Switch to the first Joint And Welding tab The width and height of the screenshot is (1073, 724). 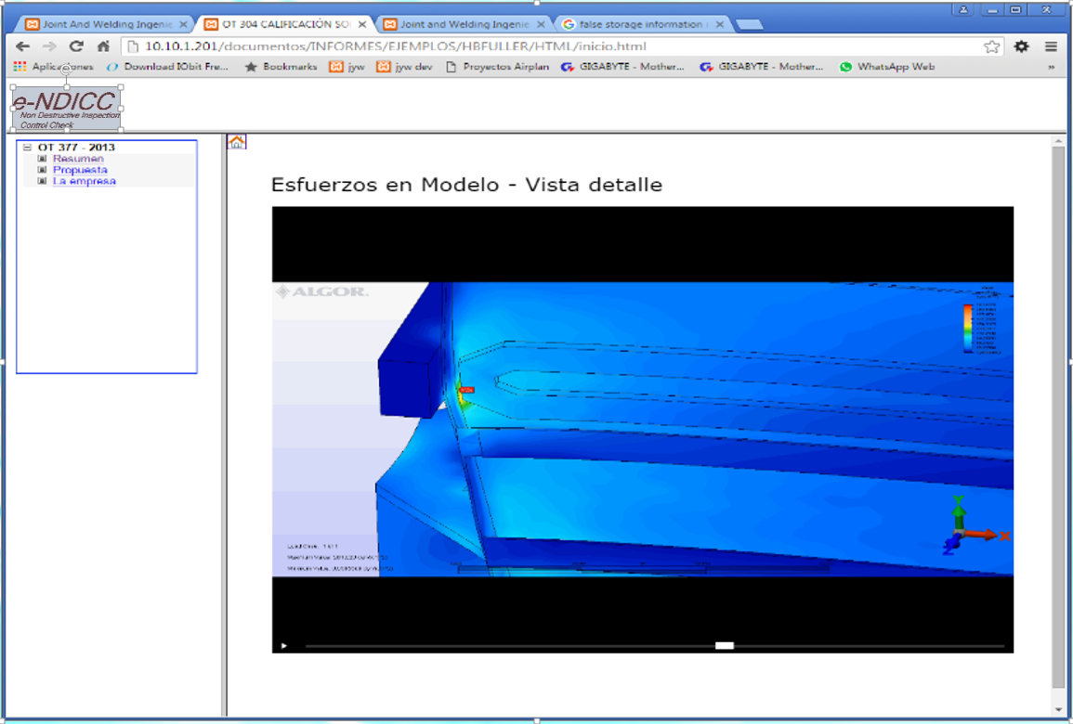click(x=107, y=24)
